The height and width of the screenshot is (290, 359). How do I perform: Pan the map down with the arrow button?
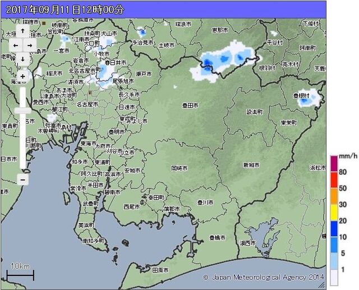click(22, 59)
